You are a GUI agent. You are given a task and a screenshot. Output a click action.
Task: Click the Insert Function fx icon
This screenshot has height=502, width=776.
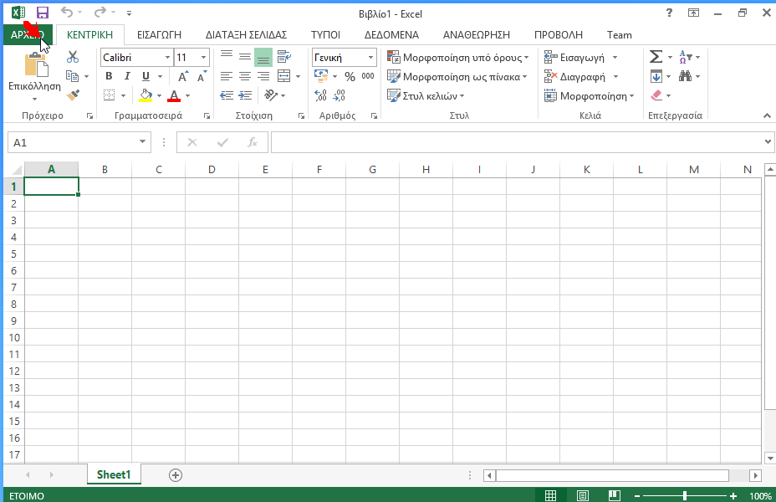pyautogui.click(x=253, y=142)
